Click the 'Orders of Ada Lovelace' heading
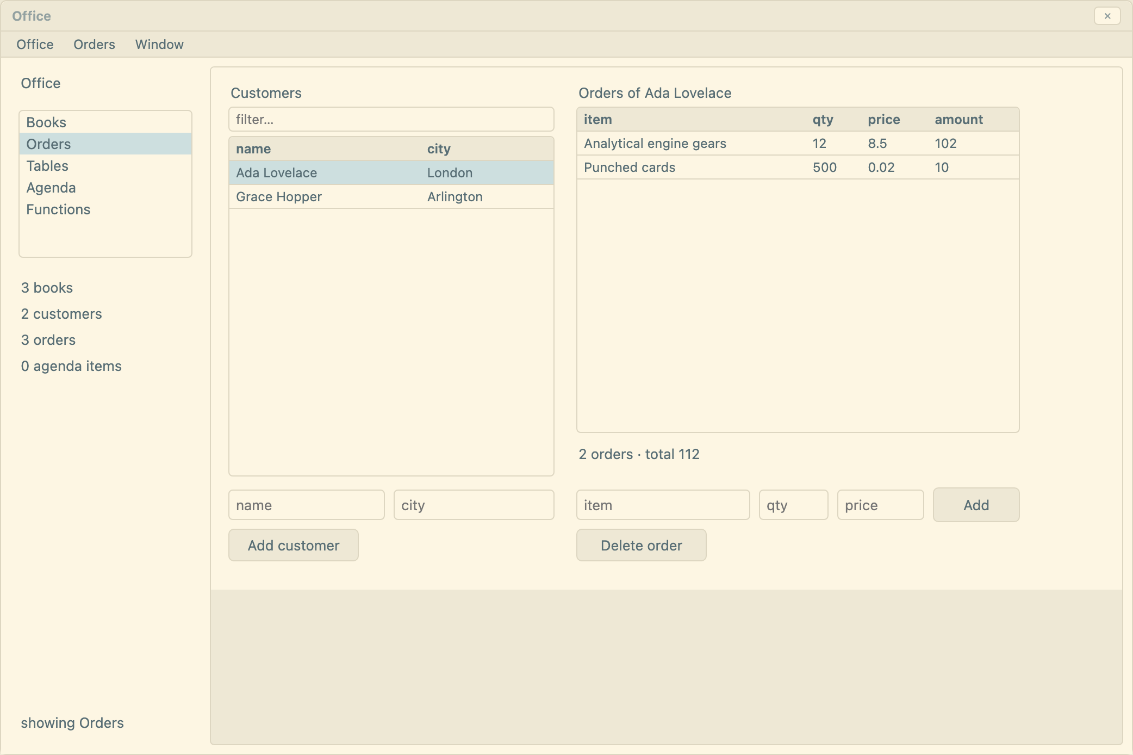The height and width of the screenshot is (755, 1133). tap(655, 93)
